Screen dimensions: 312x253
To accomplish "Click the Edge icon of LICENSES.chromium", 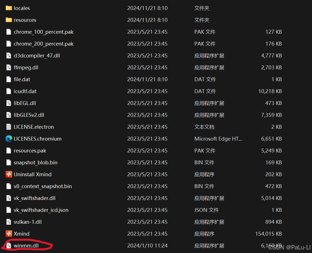I will (x=9, y=139).
